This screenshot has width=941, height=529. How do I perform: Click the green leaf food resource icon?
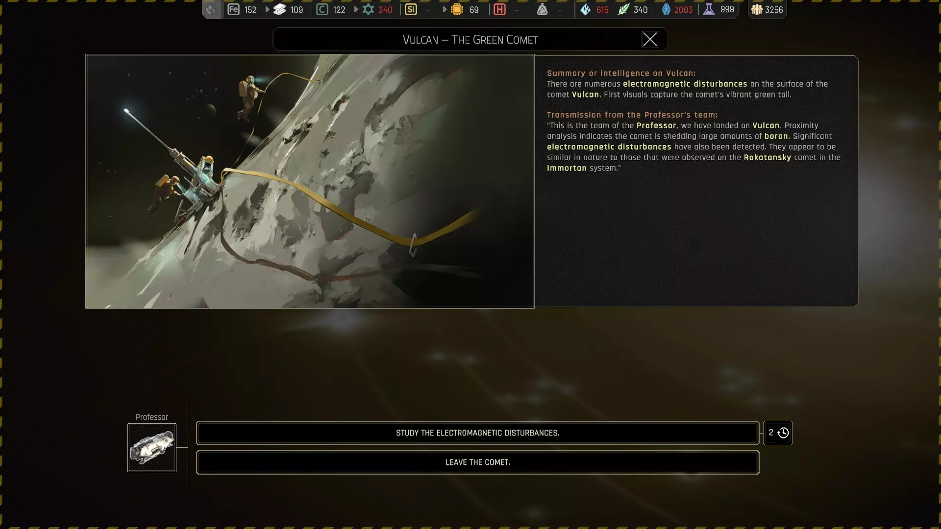pyautogui.click(x=623, y=9)
